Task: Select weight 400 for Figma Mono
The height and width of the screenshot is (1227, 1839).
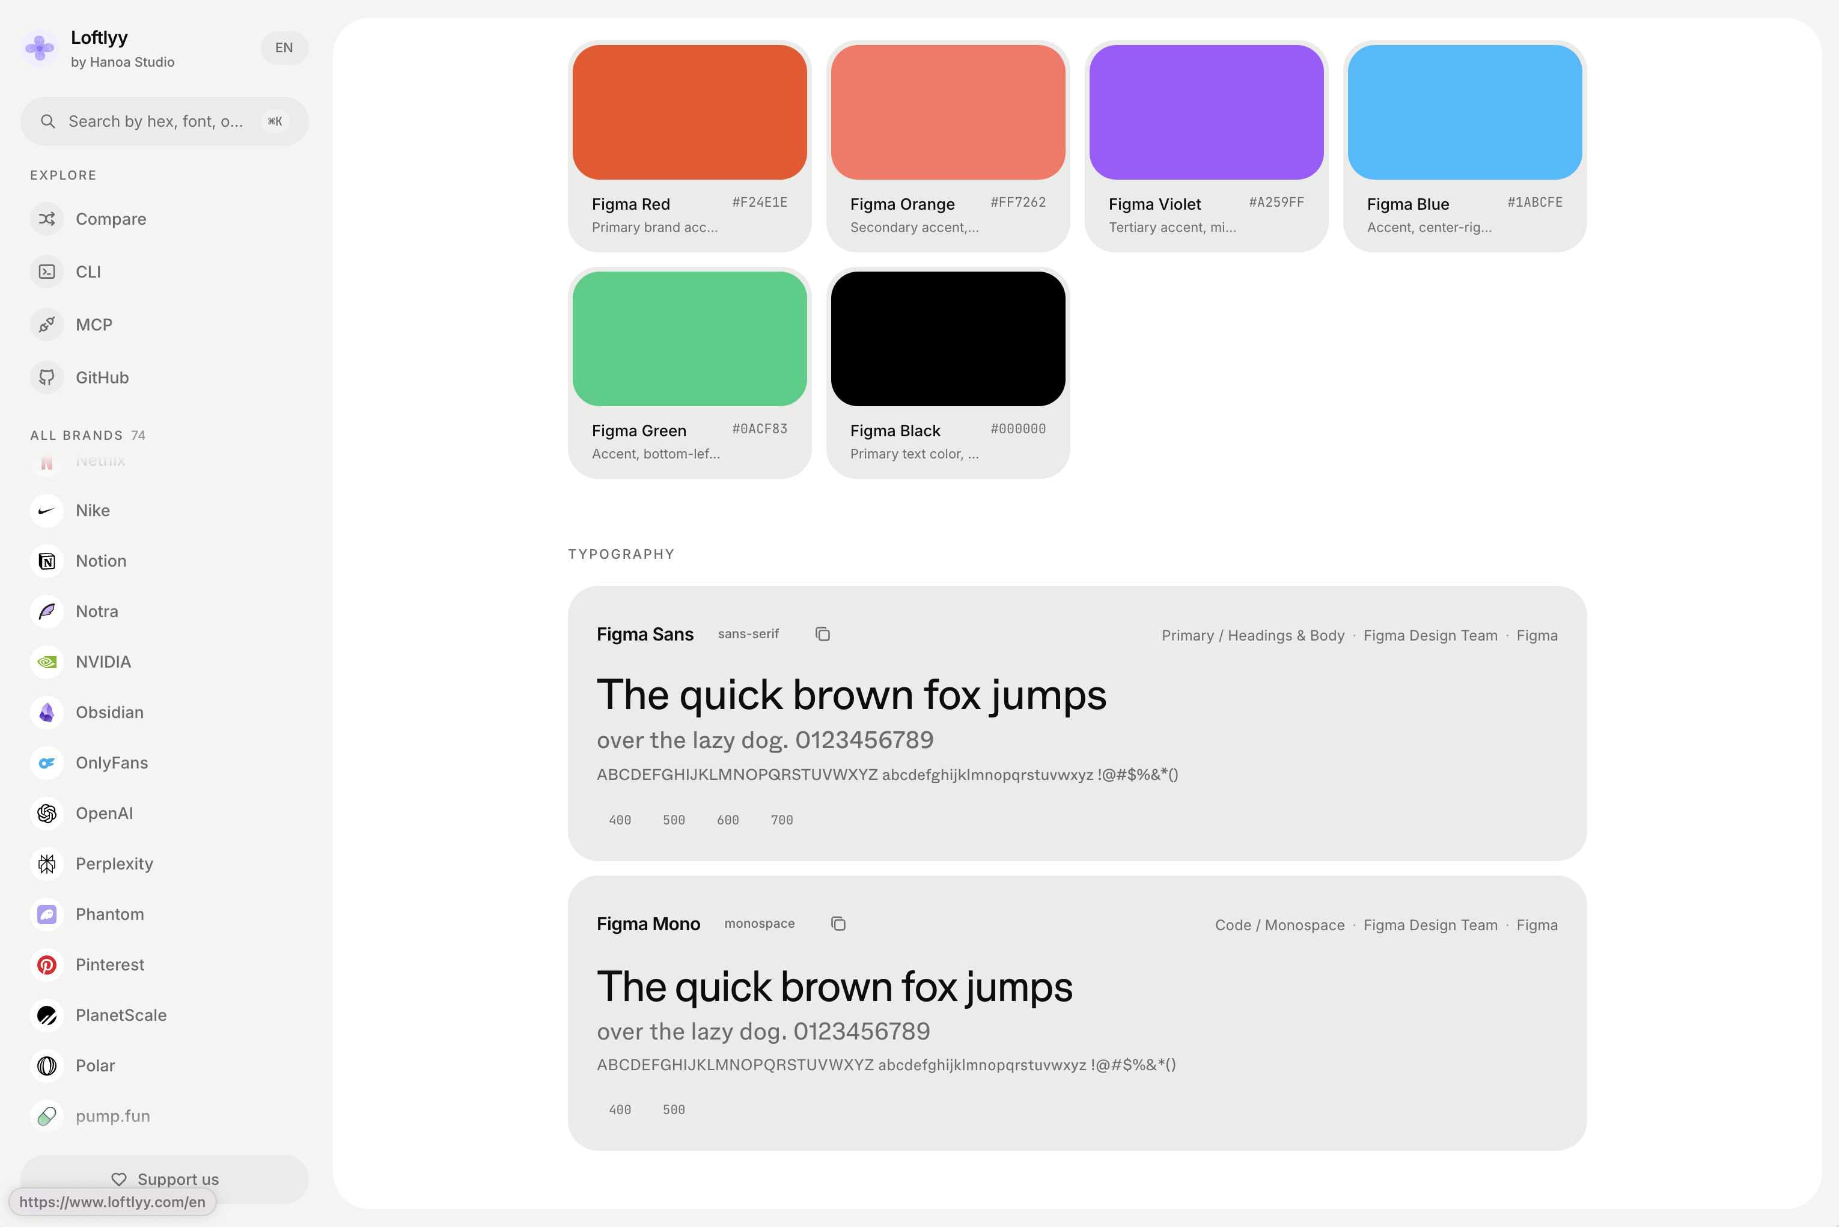Action: click(620, 1110)
